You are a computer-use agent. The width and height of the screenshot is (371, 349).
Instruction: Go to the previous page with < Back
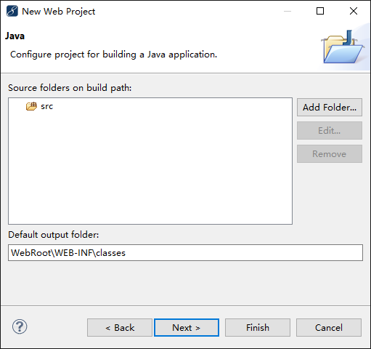point(120,328)
